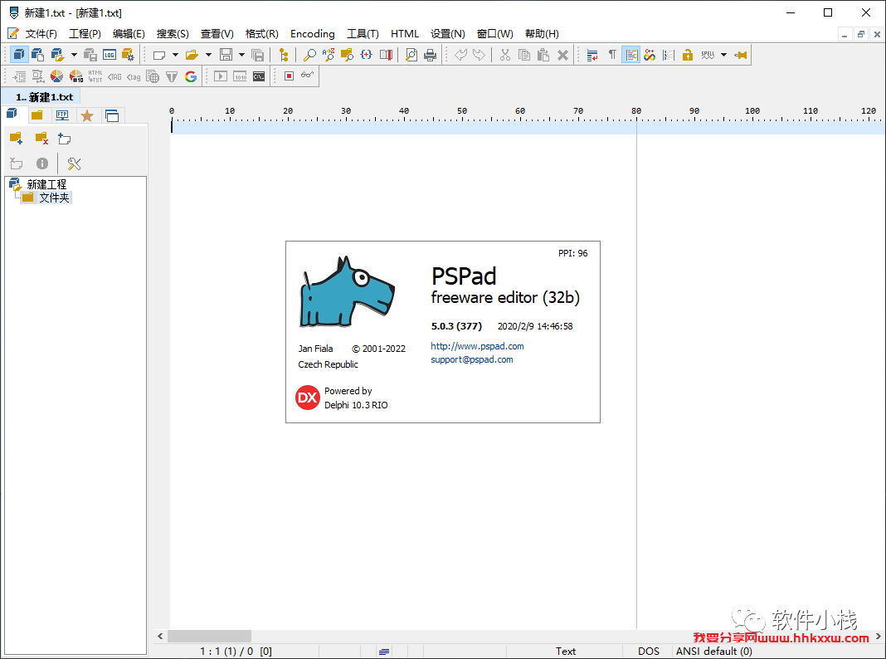Open print preview icon
Screen dimensions: 886x659
click(x=411, y=55)
